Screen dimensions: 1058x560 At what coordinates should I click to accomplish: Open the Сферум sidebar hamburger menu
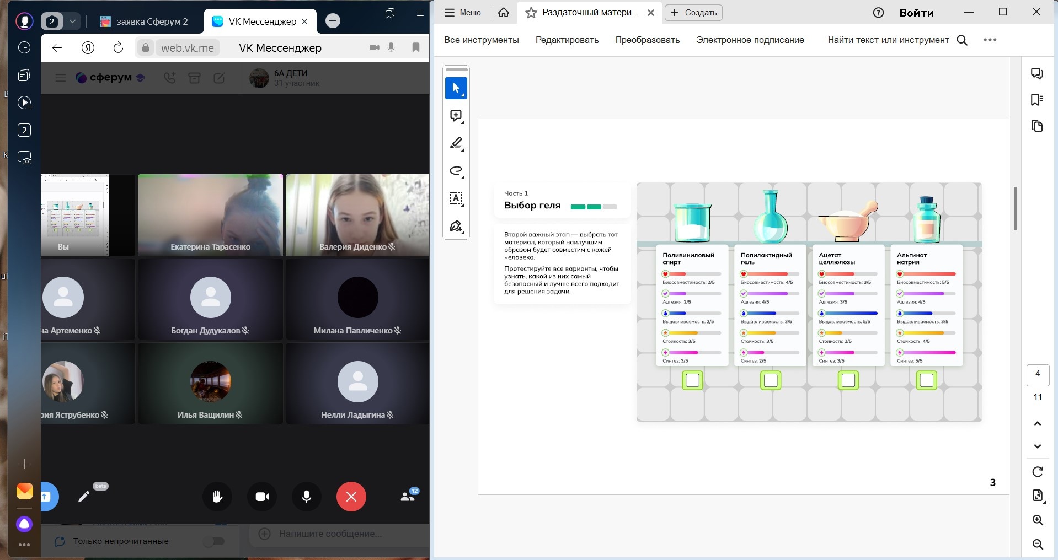(x=61, y=78)
